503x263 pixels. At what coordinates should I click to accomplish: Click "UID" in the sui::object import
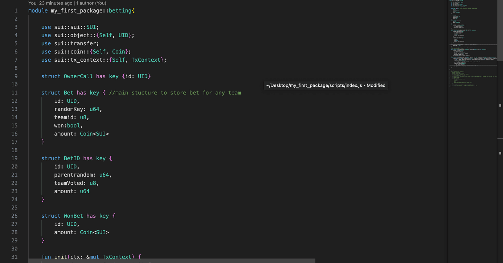pyautogui.click(x=123, y=35)
